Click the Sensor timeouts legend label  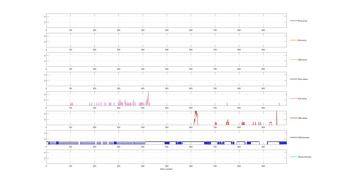305,157
